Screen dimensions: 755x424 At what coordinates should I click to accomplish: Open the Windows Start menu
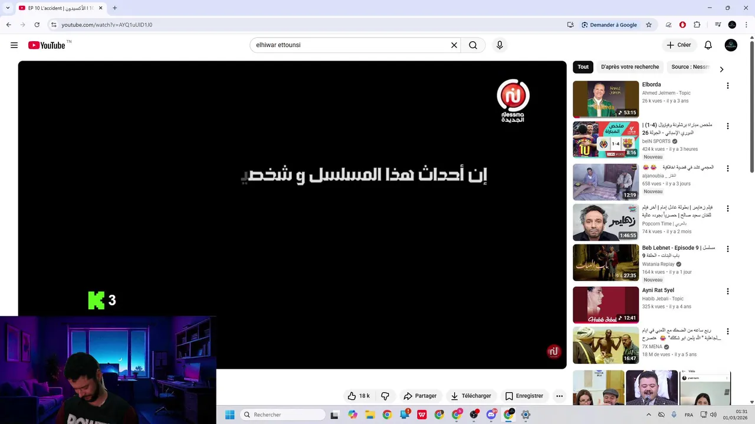click(x=230, y=415)
